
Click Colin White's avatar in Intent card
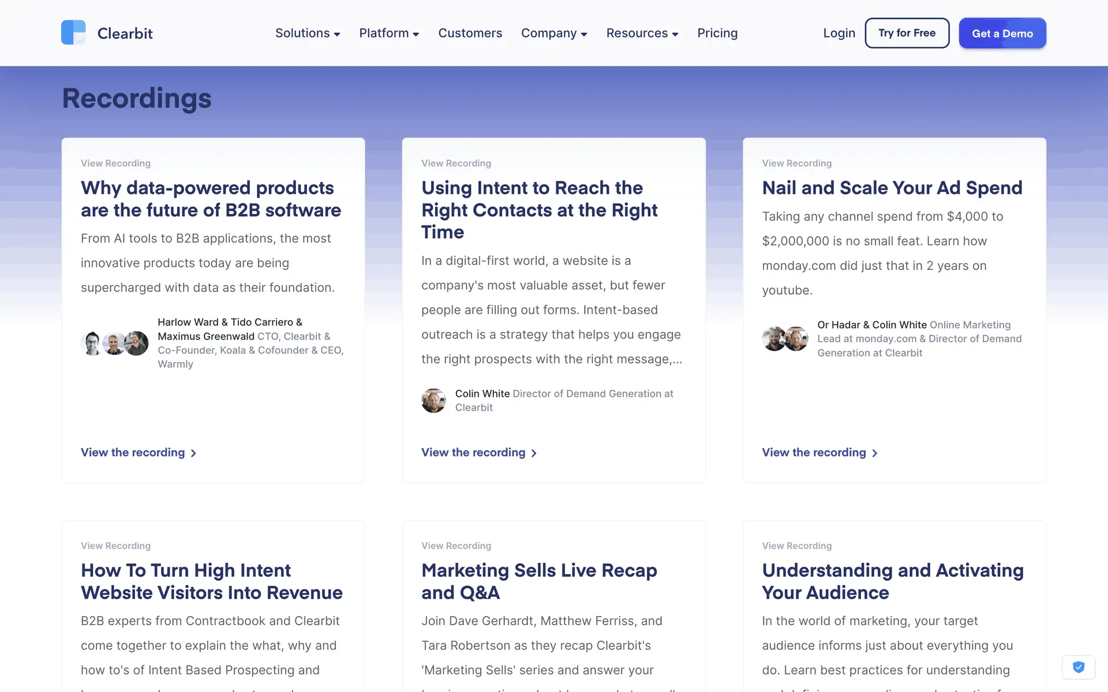tap(433, 400)
